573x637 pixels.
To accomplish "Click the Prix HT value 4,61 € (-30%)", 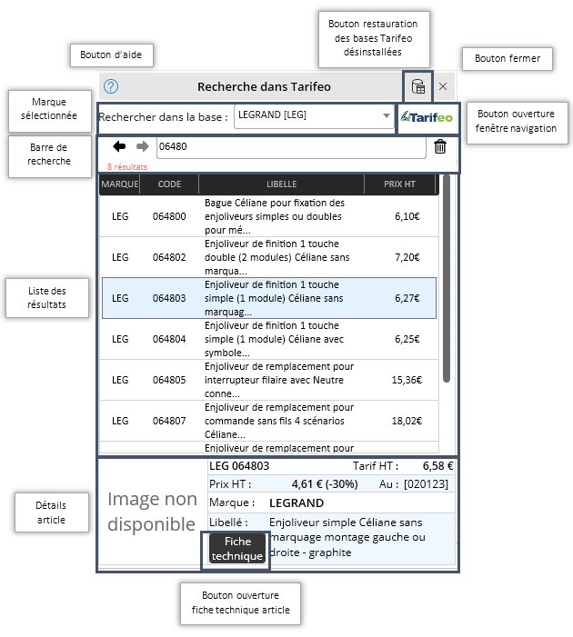I will (x=325, y=484).
